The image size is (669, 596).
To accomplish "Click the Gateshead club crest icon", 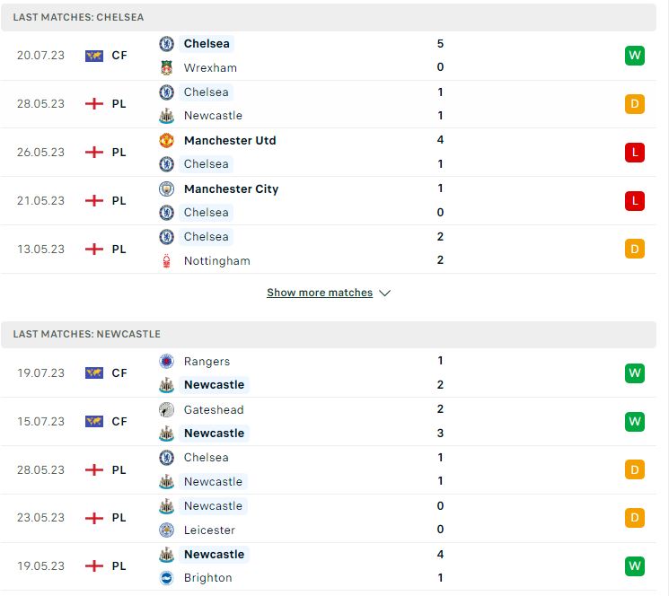I will 166,409.
